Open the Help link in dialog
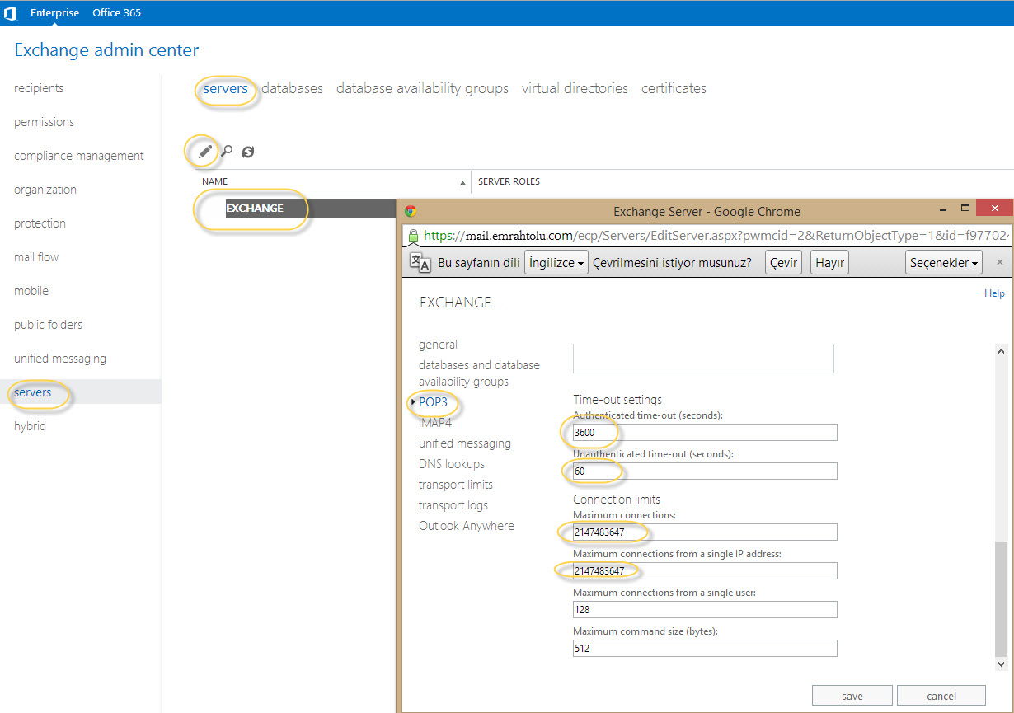 coord(994,293)
